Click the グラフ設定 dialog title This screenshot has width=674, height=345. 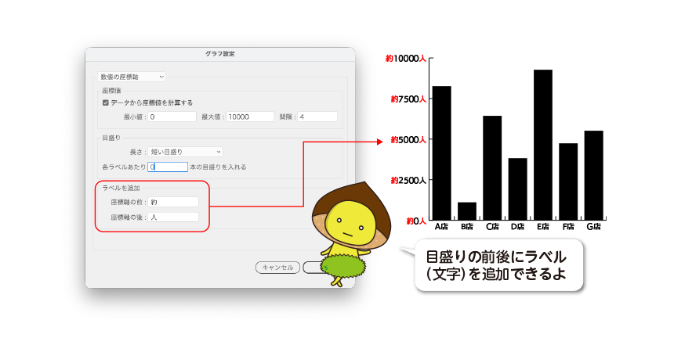219,54
